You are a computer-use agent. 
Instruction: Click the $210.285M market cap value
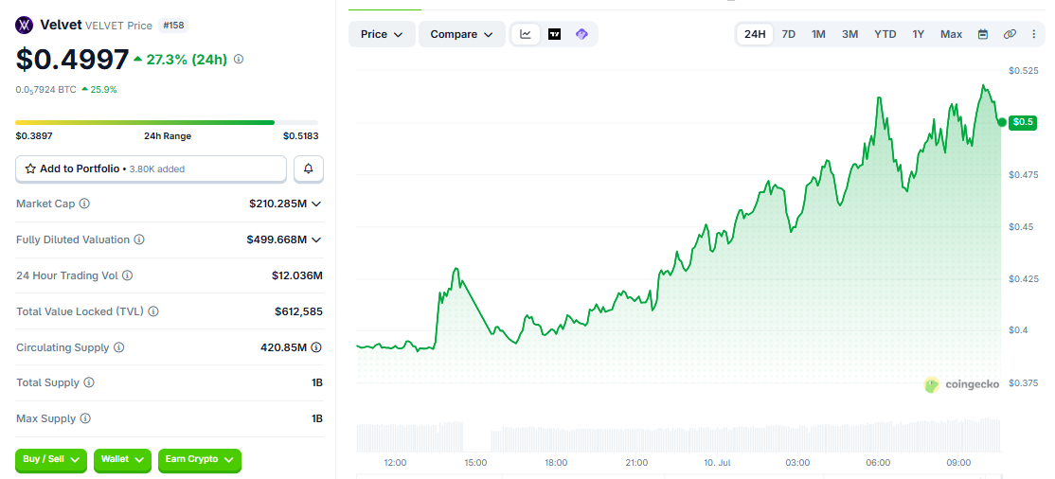(277, 204)
